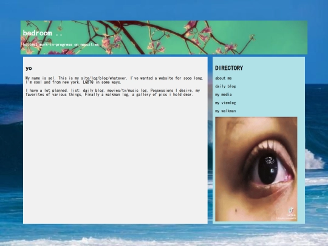
Task: Click the 'yo' heading
Action: click(29, 68)
